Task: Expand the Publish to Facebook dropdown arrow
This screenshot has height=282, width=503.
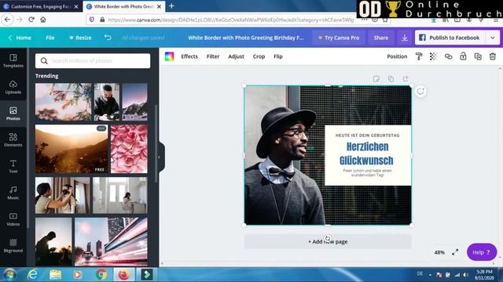Action: pos(493,38)
